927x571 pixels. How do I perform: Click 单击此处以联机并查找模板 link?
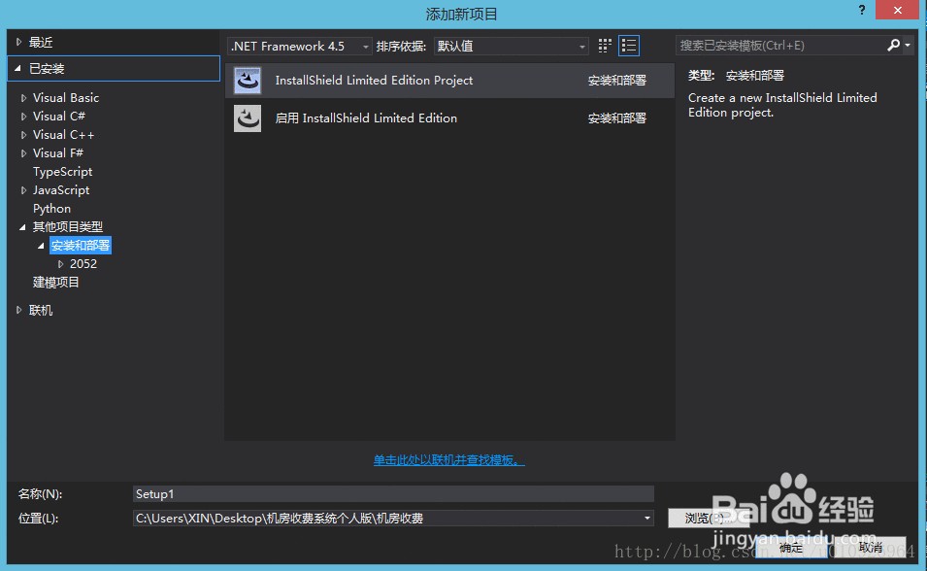click(x=448, y=459)
